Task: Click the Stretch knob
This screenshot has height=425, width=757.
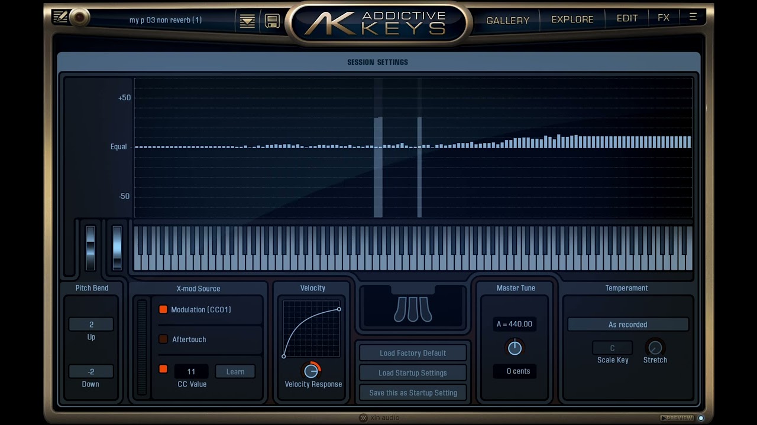Action: (x=655, y=347)
